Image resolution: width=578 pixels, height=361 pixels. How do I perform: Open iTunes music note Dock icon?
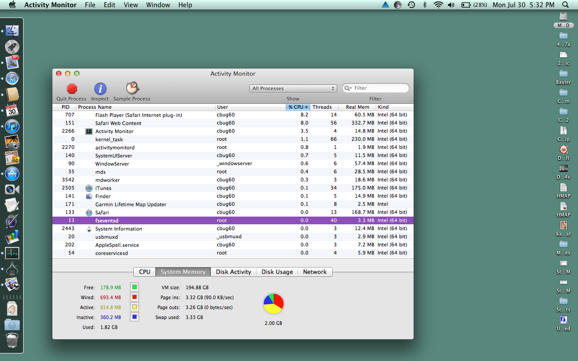pyautogui.click(x=12, y=126)
